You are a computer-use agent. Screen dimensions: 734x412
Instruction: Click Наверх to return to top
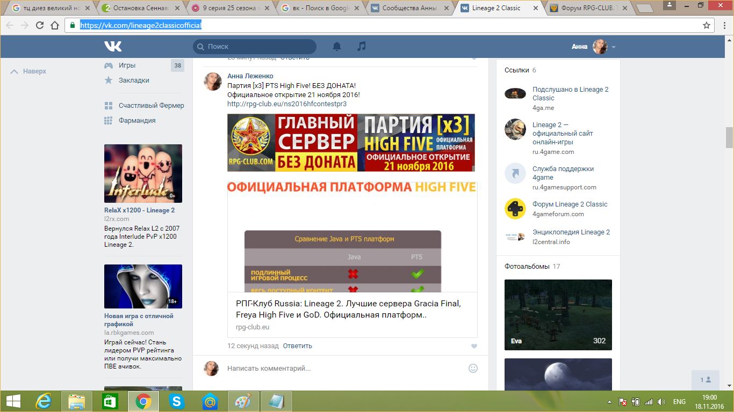[28, 71]
